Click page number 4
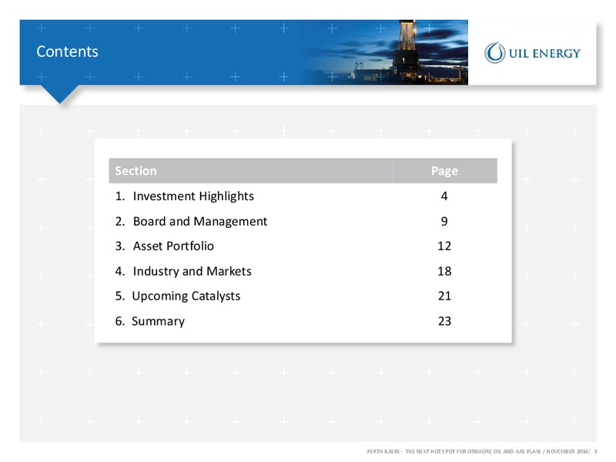The width and height of the screenshot is (616, 462). (x=444, y=196)
